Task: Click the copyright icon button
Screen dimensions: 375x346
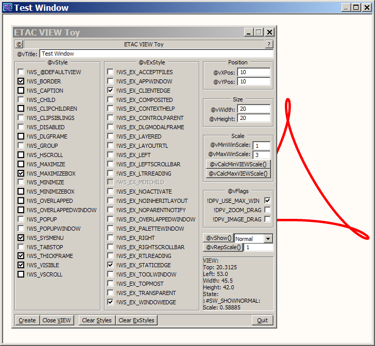Action: click(x=19, y=45)
